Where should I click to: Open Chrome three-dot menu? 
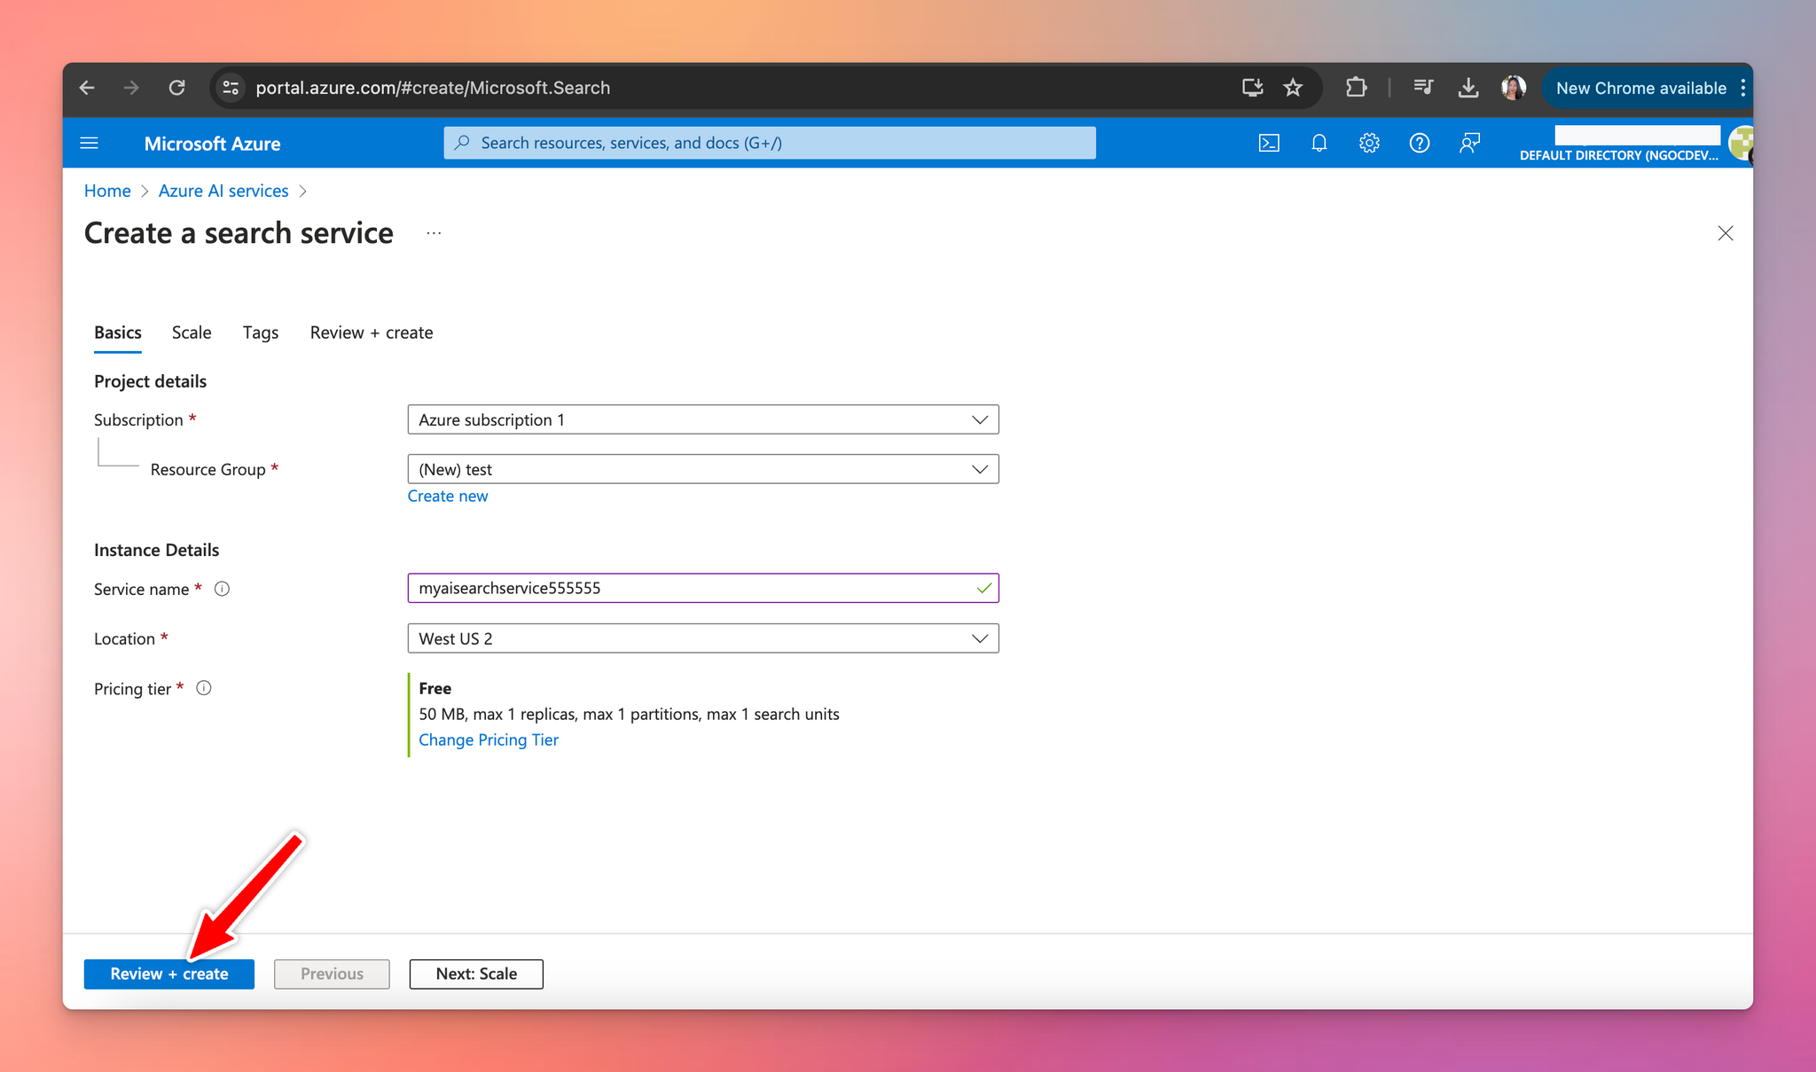click(1743, 88)
